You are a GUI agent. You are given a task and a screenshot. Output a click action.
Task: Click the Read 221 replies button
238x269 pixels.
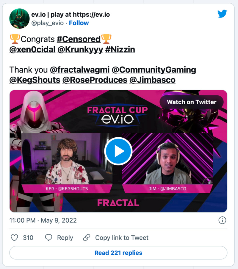(118, 253)
